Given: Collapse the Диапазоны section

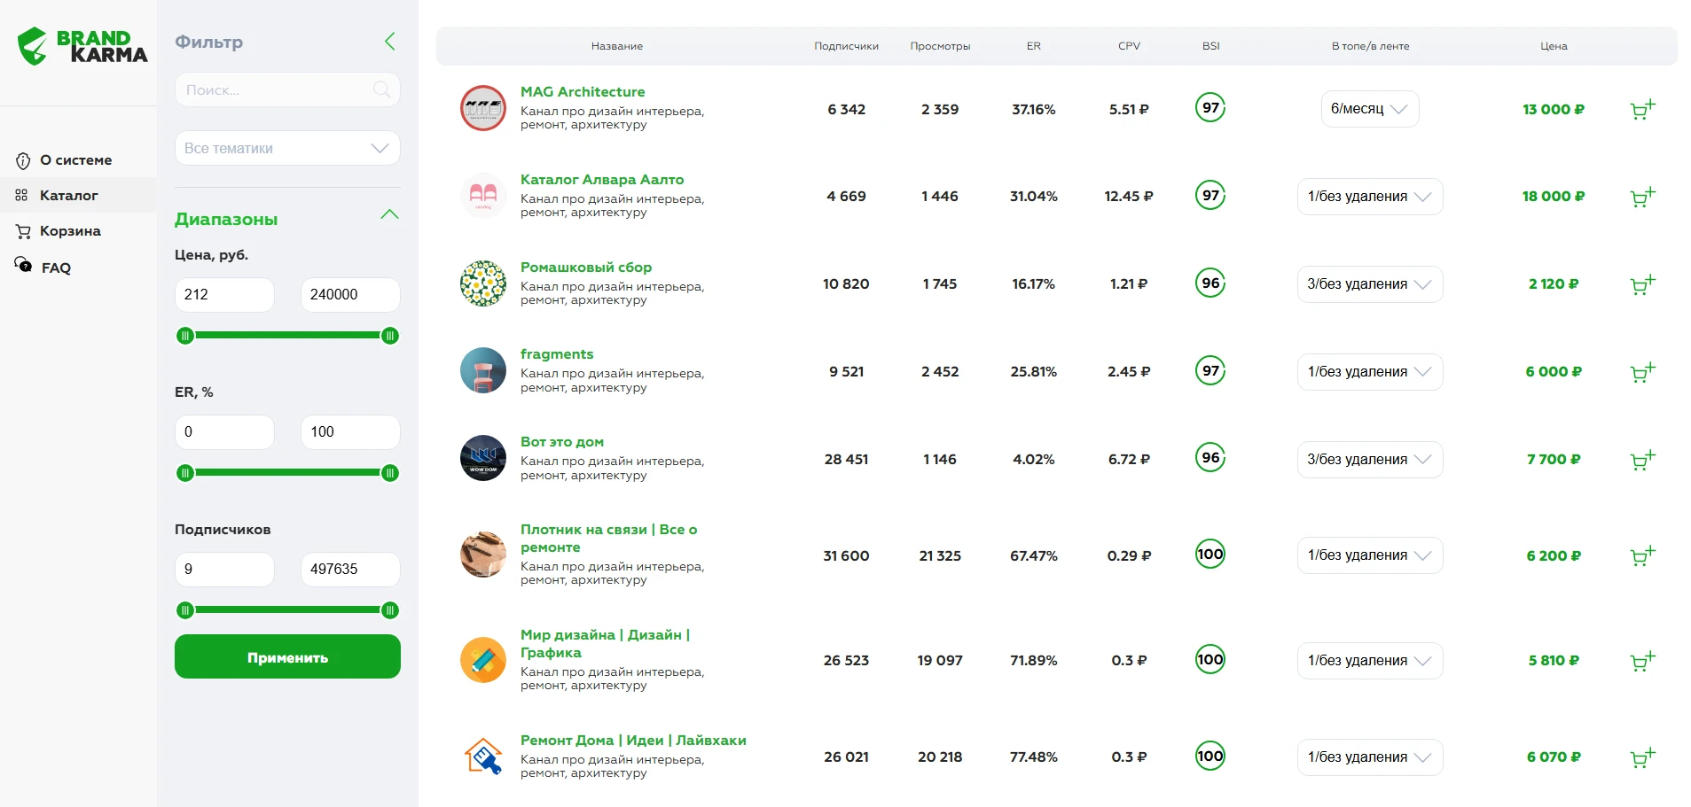Looking at the screenshot, I should 388,214.
